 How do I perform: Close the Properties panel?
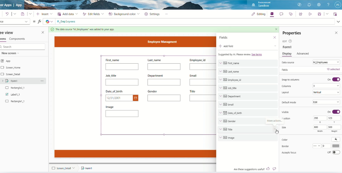[336, 33]
